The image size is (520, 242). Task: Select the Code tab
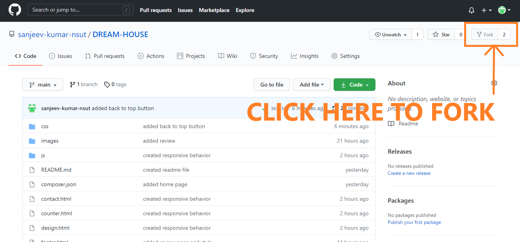click(x=25, y=56)
